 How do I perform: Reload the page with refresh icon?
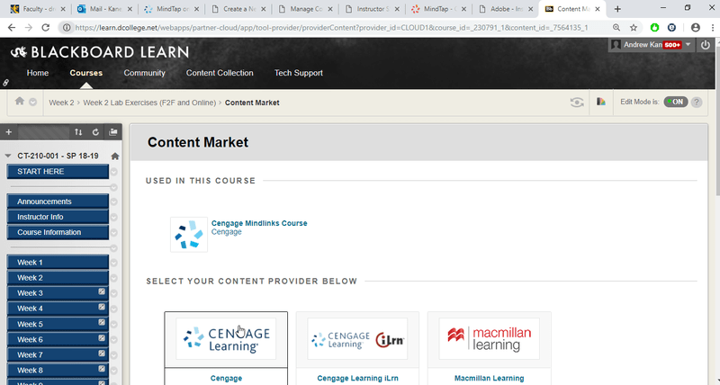tap(46, 28)
